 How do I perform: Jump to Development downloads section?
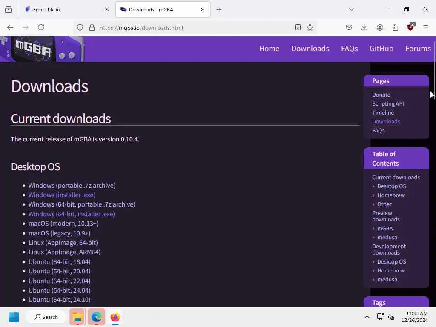(x=389, y=250)
